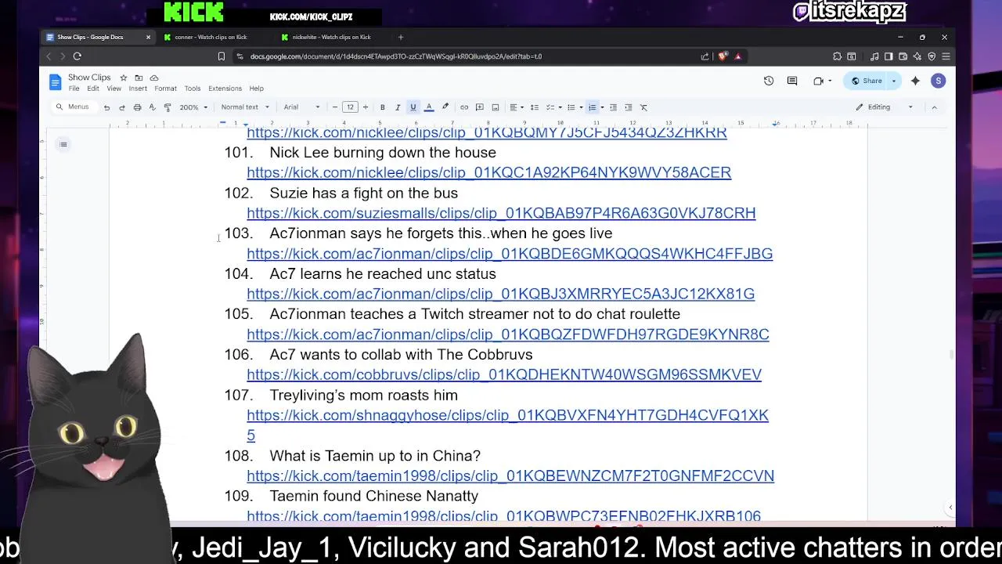The width and height of the screenshot is (1002, 564).
Task: Move document using the folder icon
Action: 139,78
